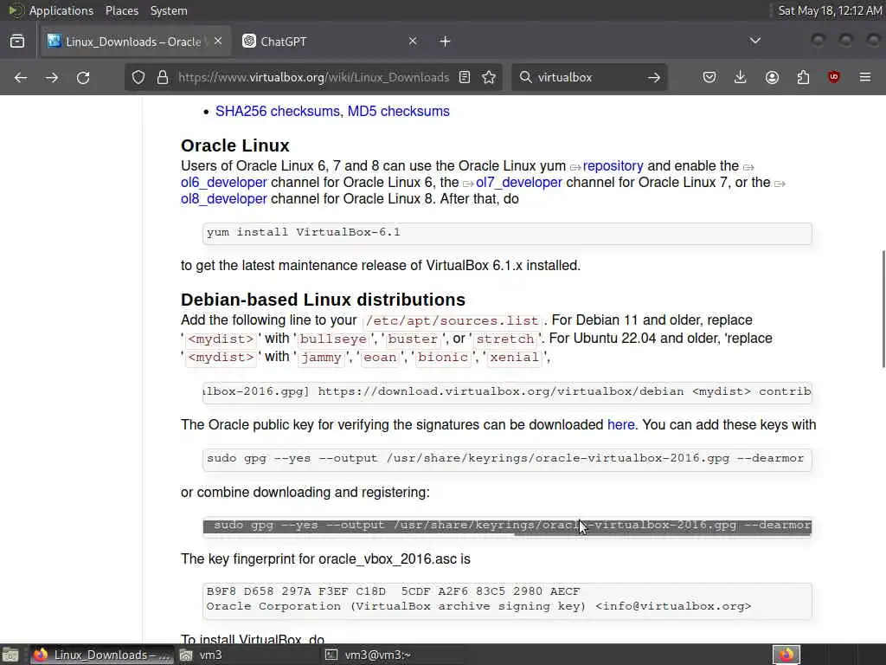Switch to Linux_Downloads Firefox taskbar window
The image size is (886, 665).
pos(102,655)
